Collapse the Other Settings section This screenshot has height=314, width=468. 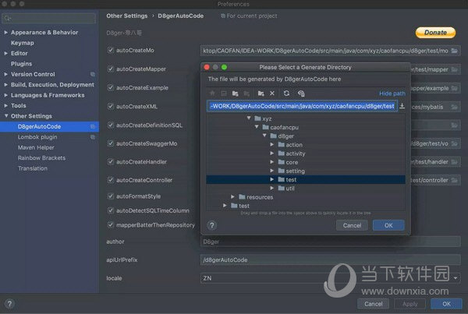[5, 116]
